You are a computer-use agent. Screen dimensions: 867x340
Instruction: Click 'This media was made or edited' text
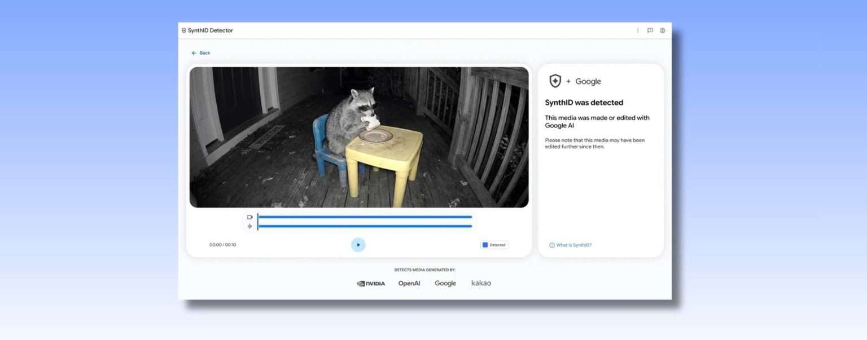[597, 122]
